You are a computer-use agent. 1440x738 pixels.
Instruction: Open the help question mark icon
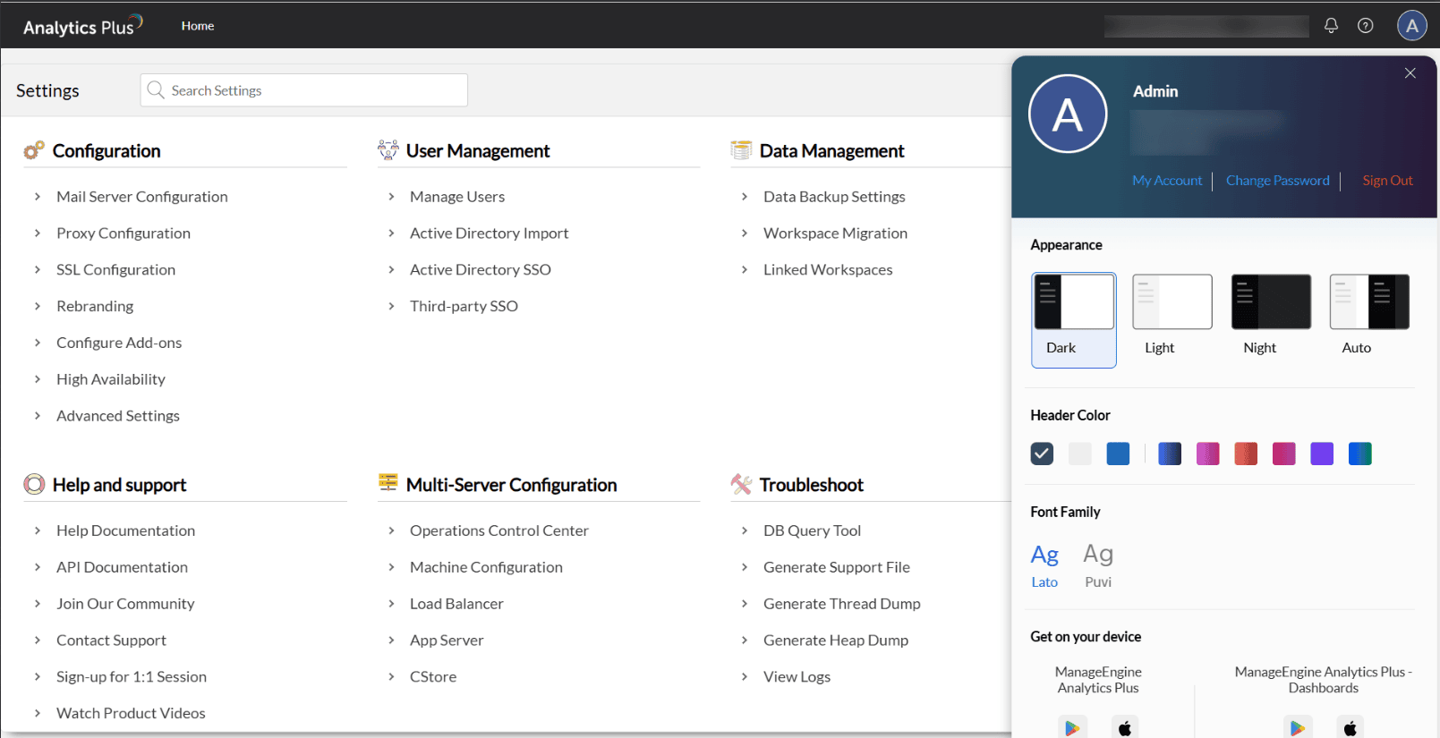[x=1365, y=26]
